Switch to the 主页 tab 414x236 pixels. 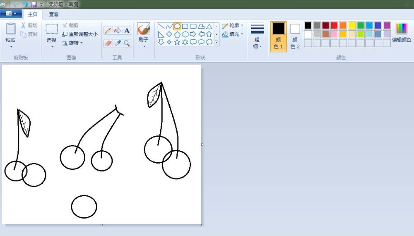click(32, 14)
